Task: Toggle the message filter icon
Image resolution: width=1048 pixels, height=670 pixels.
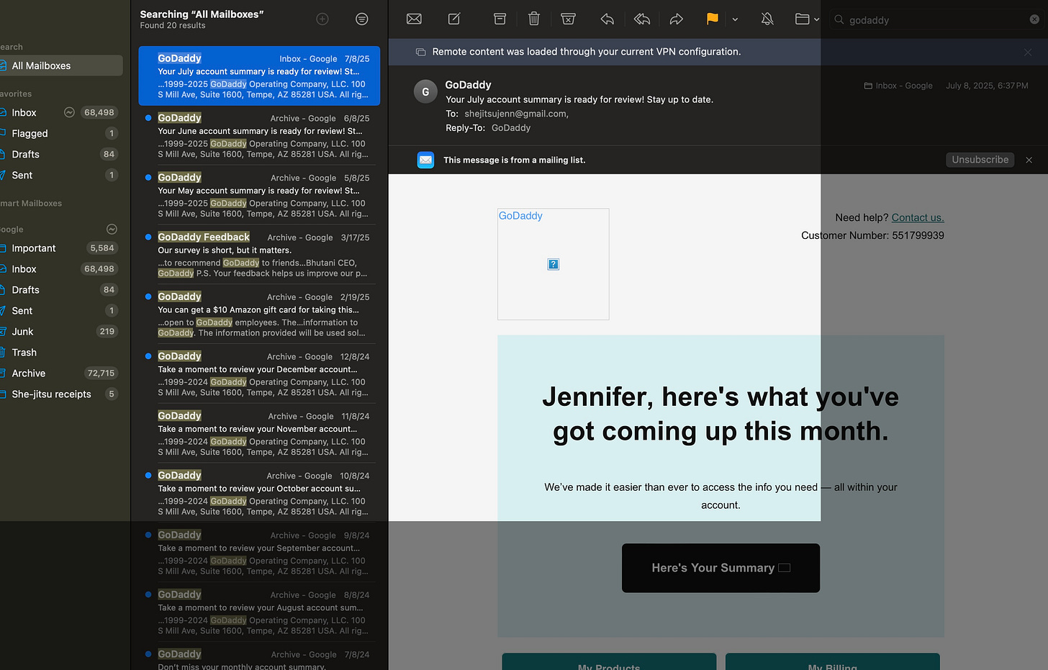Action: pos(362,19)
